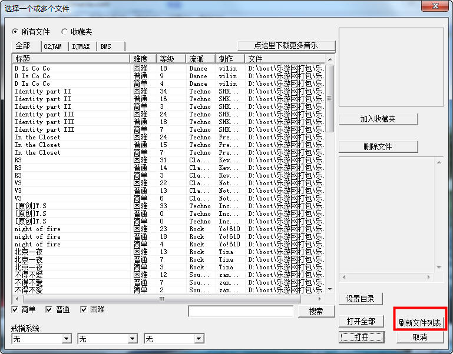This screenshot has width=453, height=354.
Task: Switch to the O2JAM tab
Action: point(55,46)
